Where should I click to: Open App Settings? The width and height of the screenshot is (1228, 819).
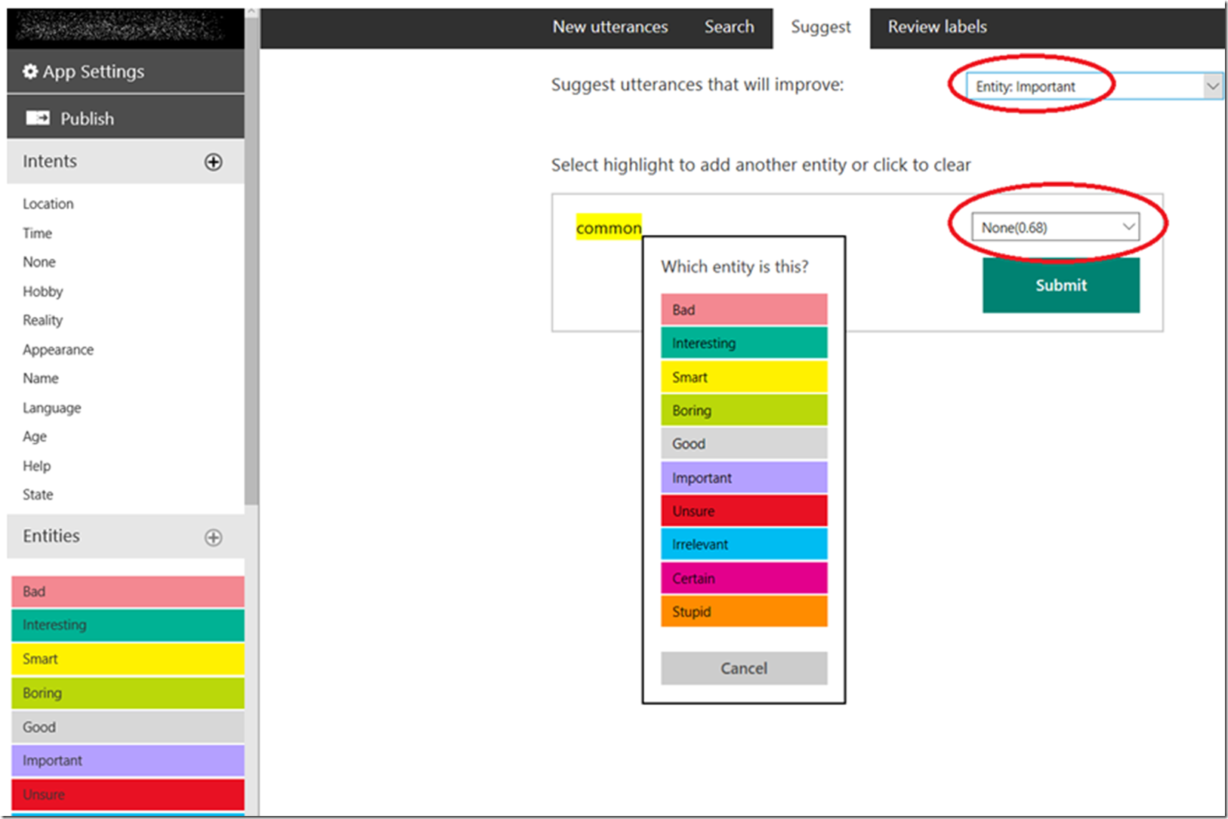125,72
